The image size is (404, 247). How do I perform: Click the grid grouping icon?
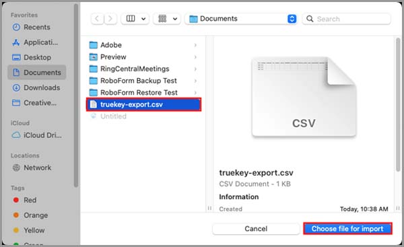(x=162, y=19)
